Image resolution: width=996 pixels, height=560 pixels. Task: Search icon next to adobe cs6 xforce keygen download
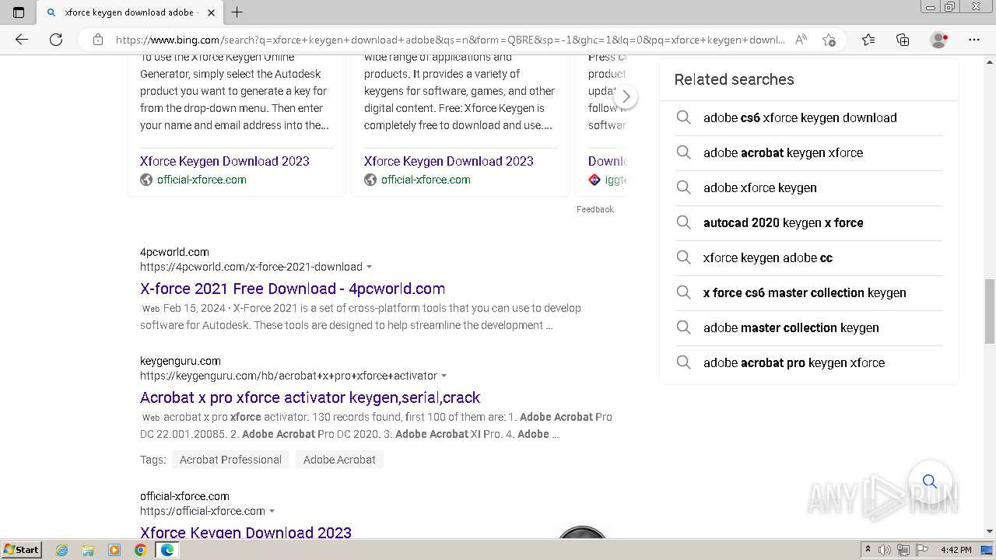point(683,117)
